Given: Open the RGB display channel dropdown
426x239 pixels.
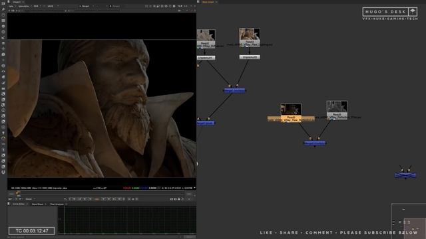Looking at the screenshot, I should point(37,6).
